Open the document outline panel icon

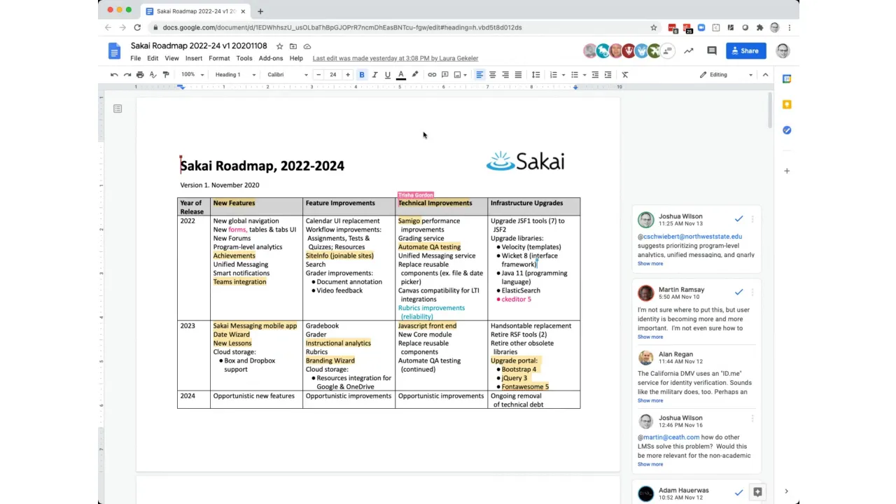[118, 108]
